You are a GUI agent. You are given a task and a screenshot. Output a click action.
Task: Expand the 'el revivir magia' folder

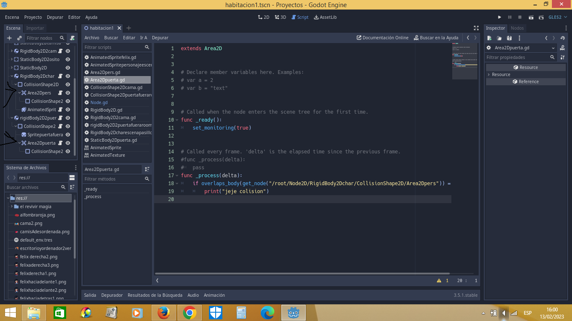tap(11, 206)
